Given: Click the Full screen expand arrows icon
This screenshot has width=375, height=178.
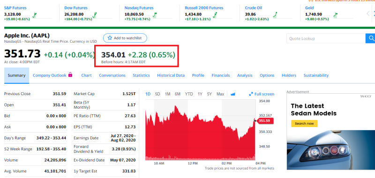Looking at the screenshot, I should tap(251, 94).
